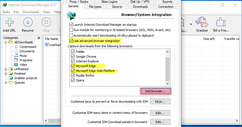242x127 pixels.
Task: Click the Add browser... button
Action: tap(155, 91)
